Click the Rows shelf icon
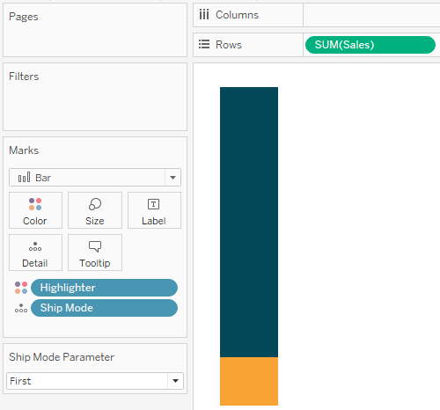This screenshot has width=440, height=410. [x=204, y=44]
